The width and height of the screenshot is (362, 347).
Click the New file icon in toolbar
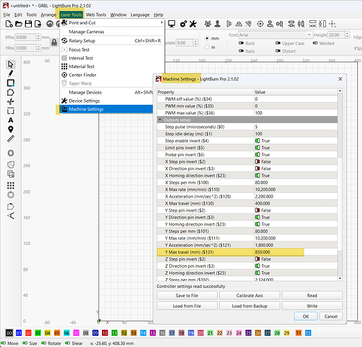(9, 24)
